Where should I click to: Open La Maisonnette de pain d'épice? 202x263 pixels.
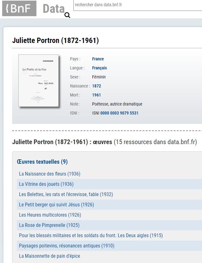pyautogui.click(x=49, y=256)
